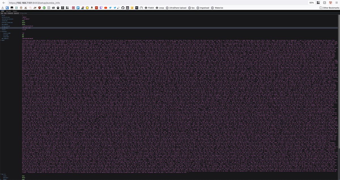Open the GitHub octocat bookmark

pyautogui.click(x=123, y=8)
